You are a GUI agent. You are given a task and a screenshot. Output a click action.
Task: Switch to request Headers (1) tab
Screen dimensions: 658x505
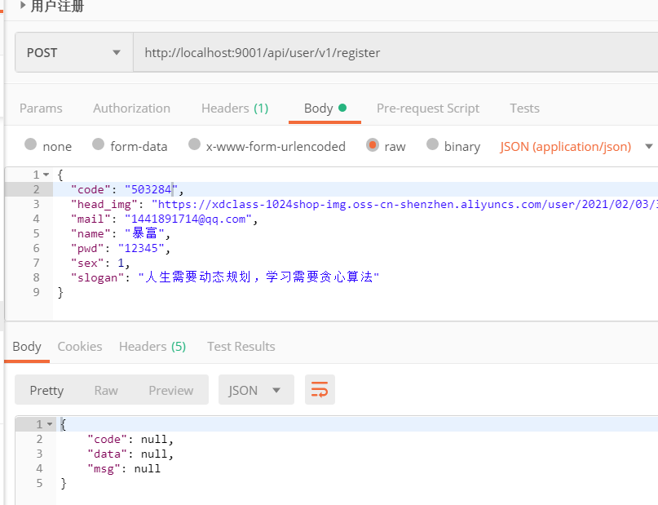pyautogui.click(x=235, y=109)
